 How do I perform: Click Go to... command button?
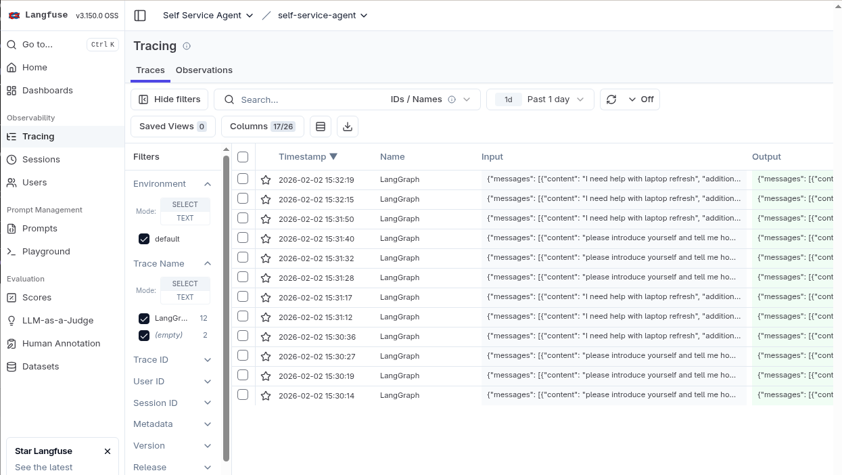(62, 45)
